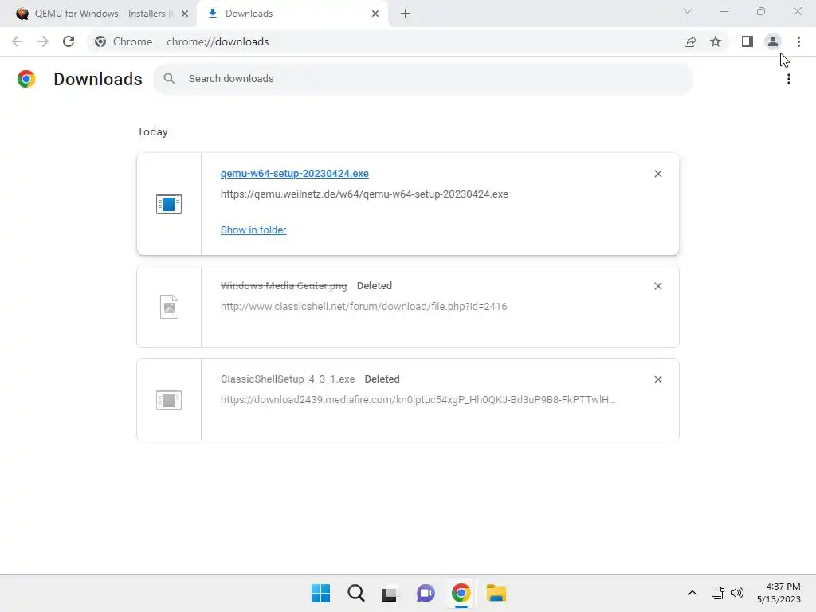This screenshot has height=612, width=816.
Task: Open the Chrome profile avatar
Action: pos(773,41)
